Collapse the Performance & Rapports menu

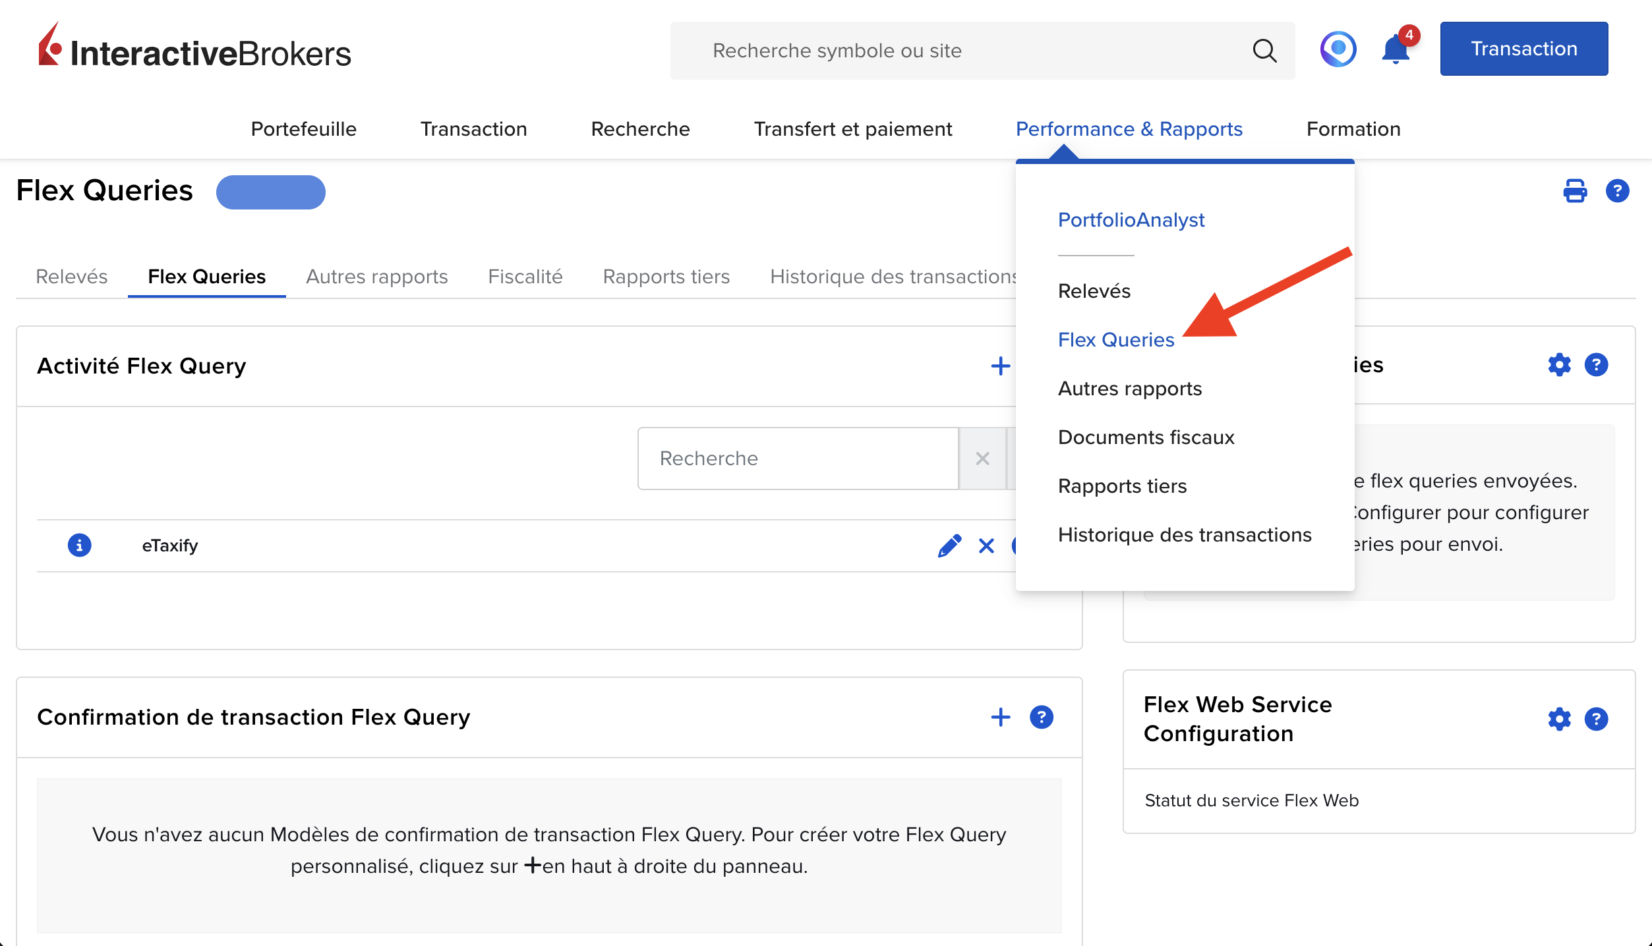pos(1129,129)
